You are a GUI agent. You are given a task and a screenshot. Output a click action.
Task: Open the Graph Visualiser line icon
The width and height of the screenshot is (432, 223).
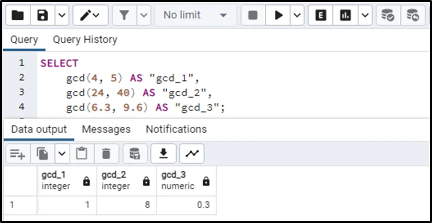(x=192, y=154)
